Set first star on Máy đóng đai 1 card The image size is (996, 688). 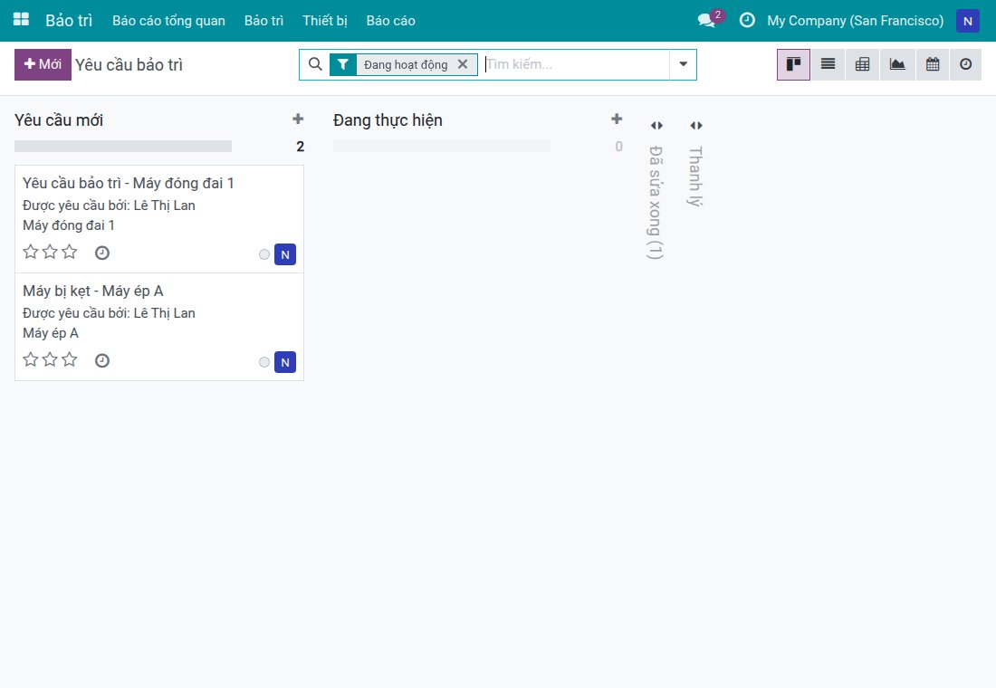tap(31, 252)
